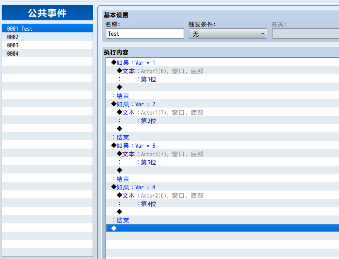This screenshot has width=339, height=259.
Task: Open the 触发条件 trigger dropdown
Action: click(228, 34)
